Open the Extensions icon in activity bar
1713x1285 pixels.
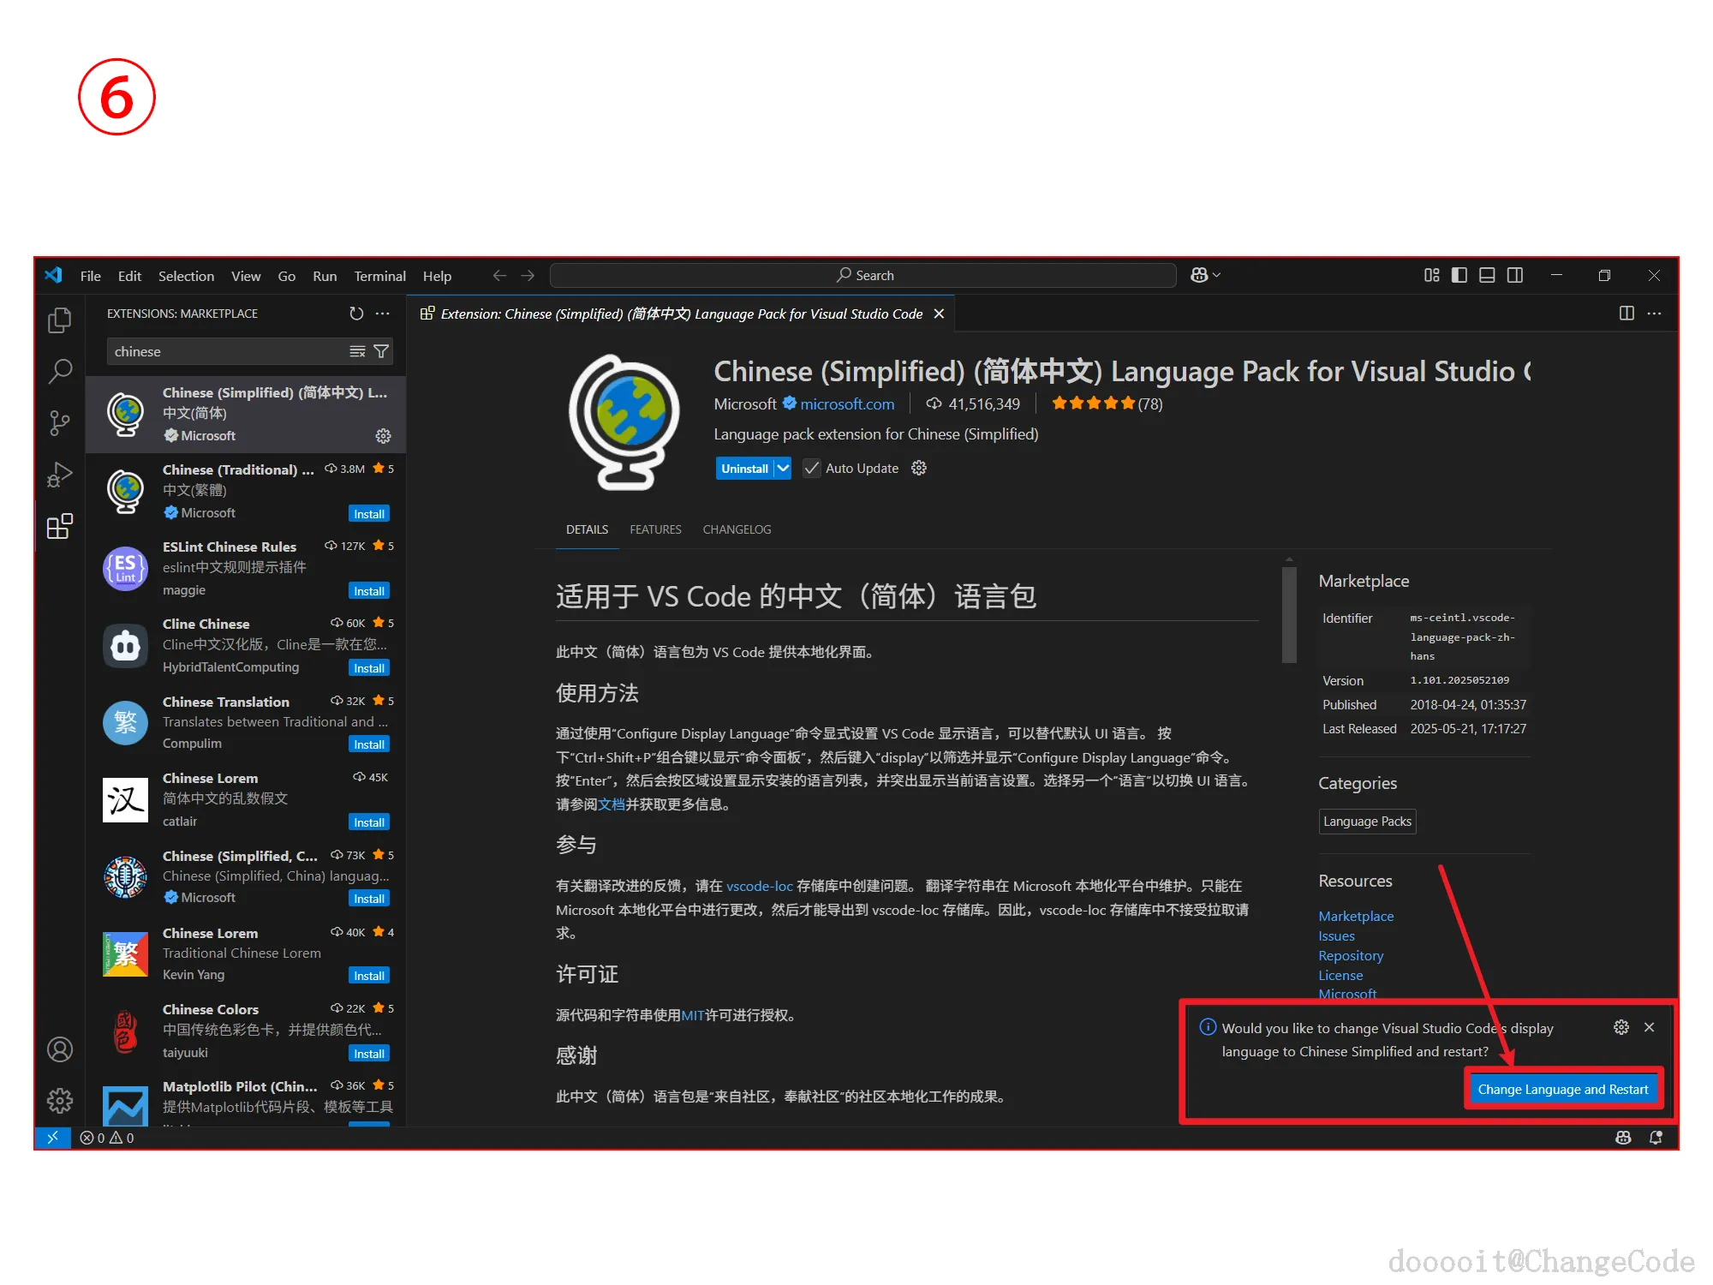click(59, 527)
